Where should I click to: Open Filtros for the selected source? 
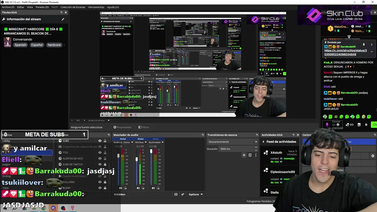click(144, 127)
